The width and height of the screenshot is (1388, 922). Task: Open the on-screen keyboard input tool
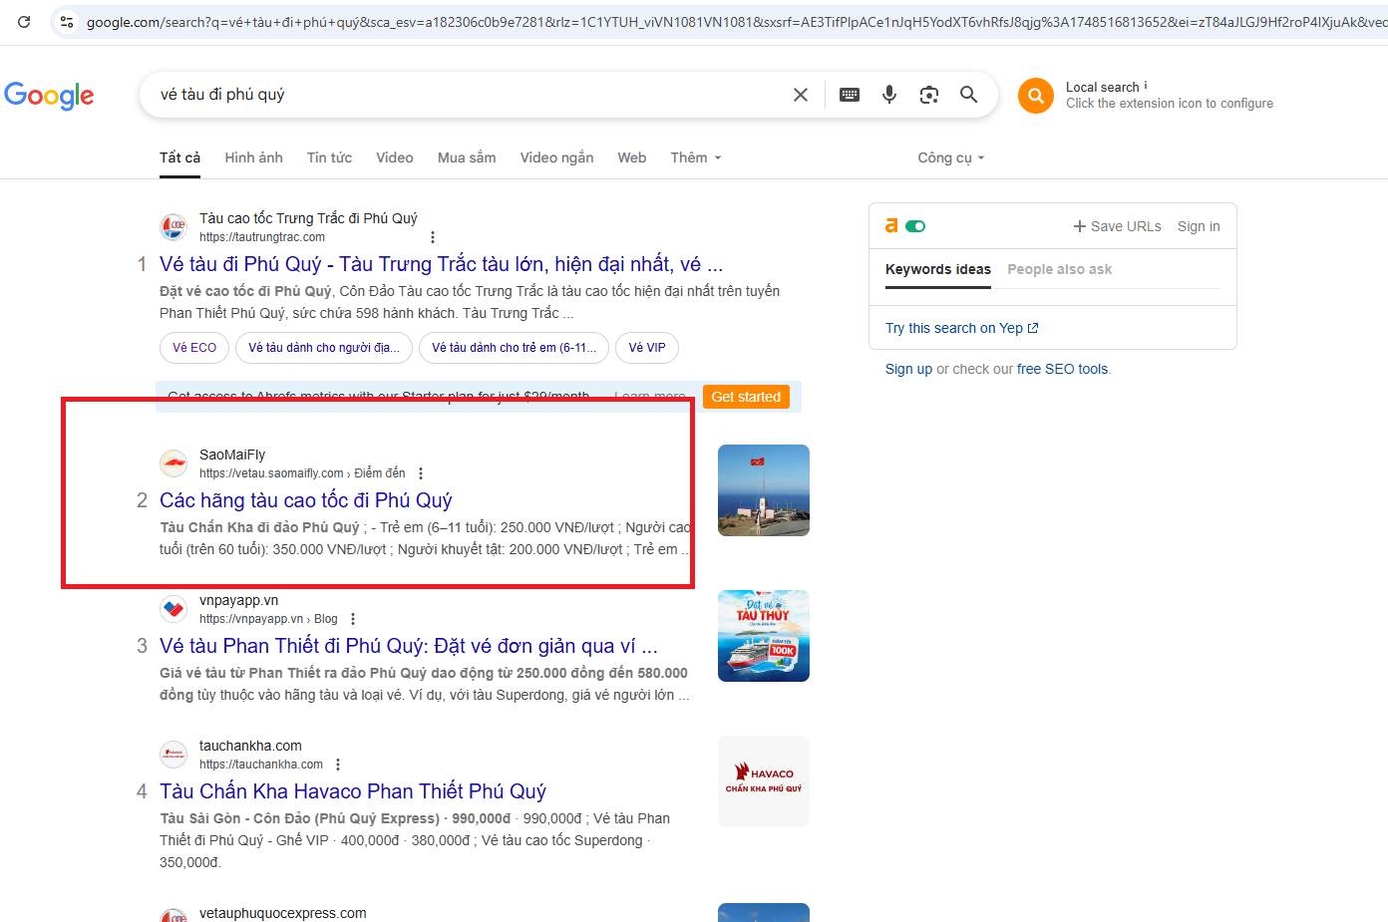(850, 95)
